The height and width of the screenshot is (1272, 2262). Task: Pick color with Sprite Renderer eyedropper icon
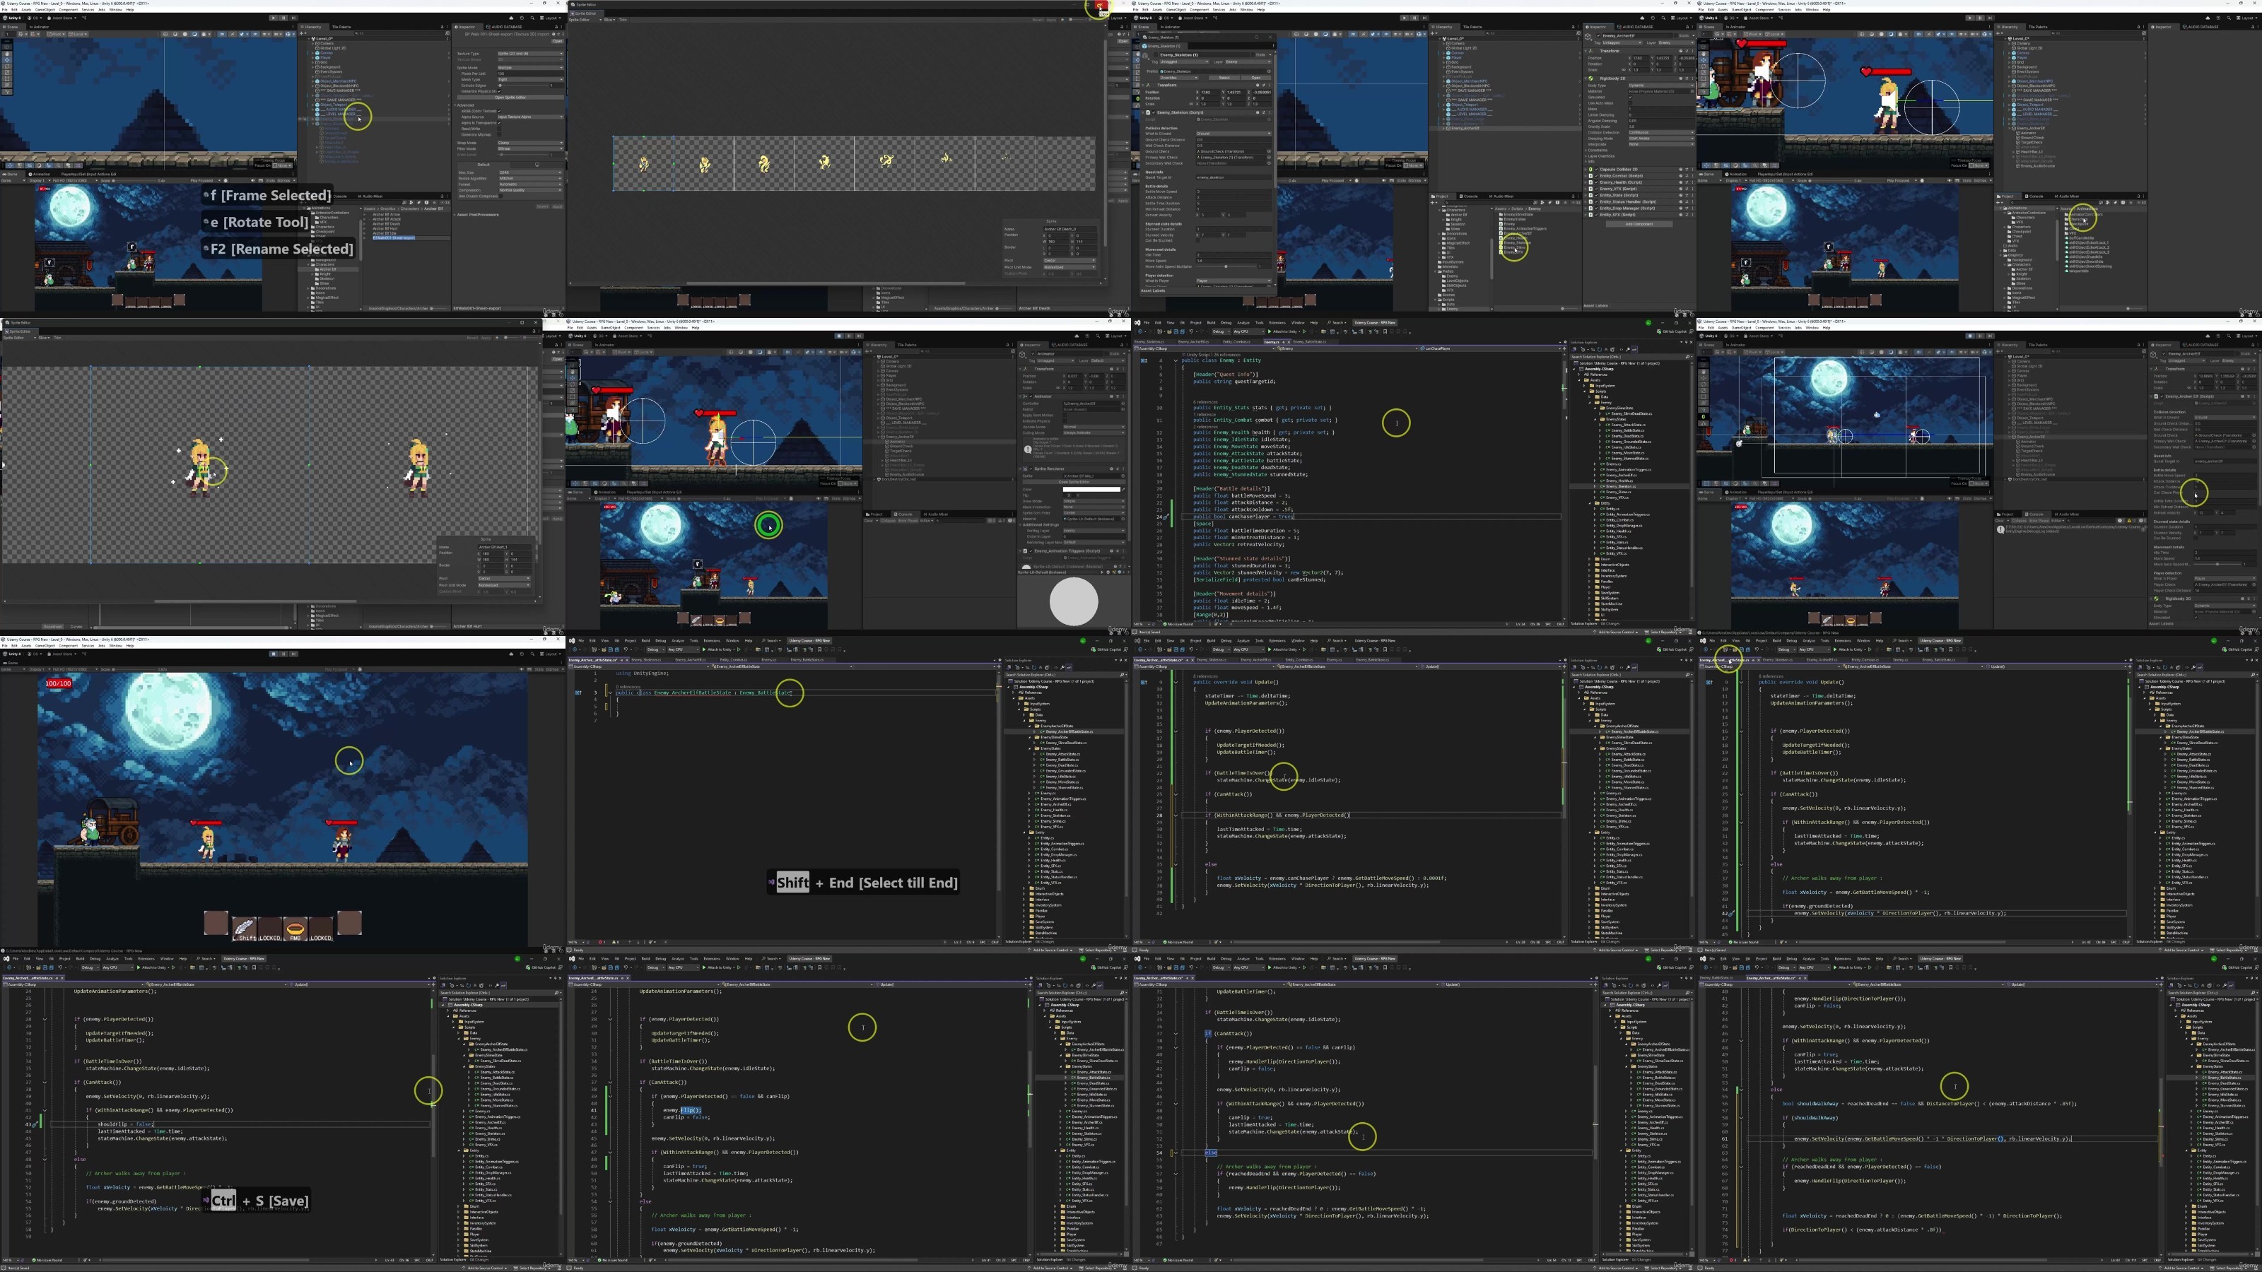1124,490
